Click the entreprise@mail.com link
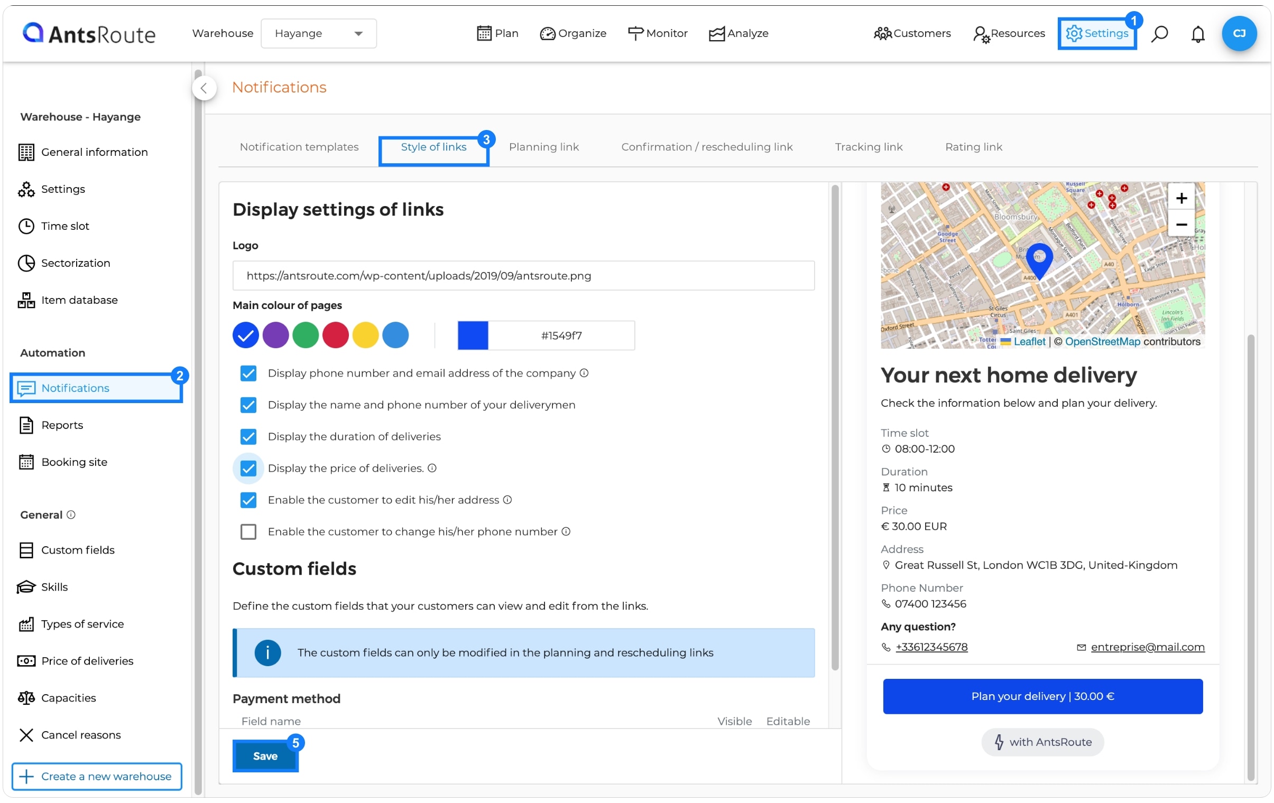This screenshot has height=803, width=1274. (1148, 647)
